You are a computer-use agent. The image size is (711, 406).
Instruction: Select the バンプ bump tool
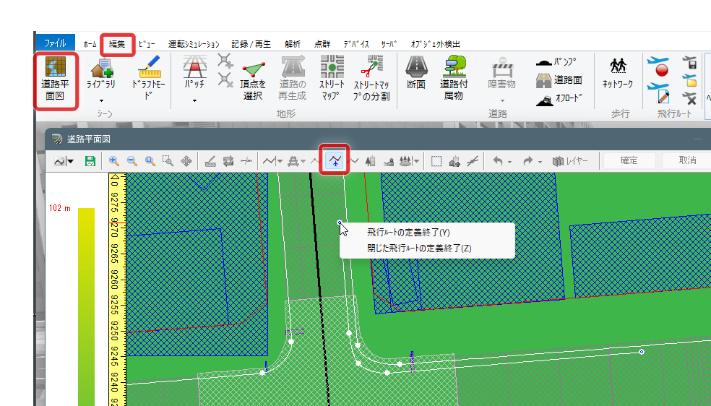pyautogui.click(x=556, y=62)
